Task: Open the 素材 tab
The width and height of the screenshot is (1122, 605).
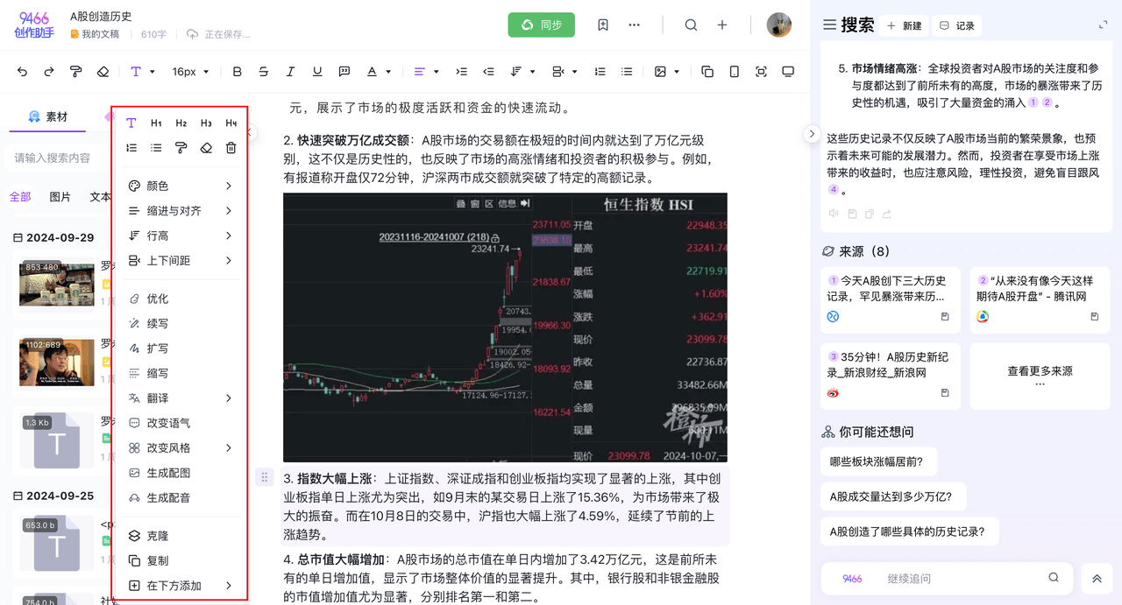Action: pyautogui.click(x=47, y=116)
